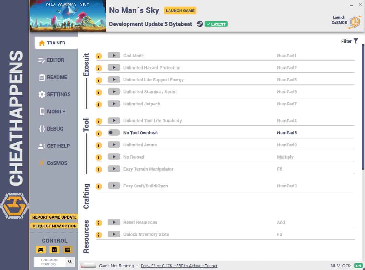Click the LATEST version badge

click(x=216, y=24)
